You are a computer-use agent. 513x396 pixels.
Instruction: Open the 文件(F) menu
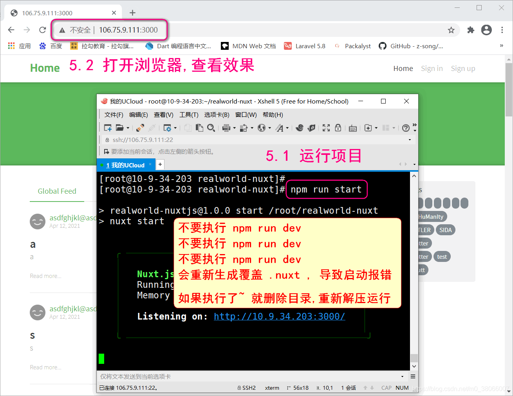(114, 115)
